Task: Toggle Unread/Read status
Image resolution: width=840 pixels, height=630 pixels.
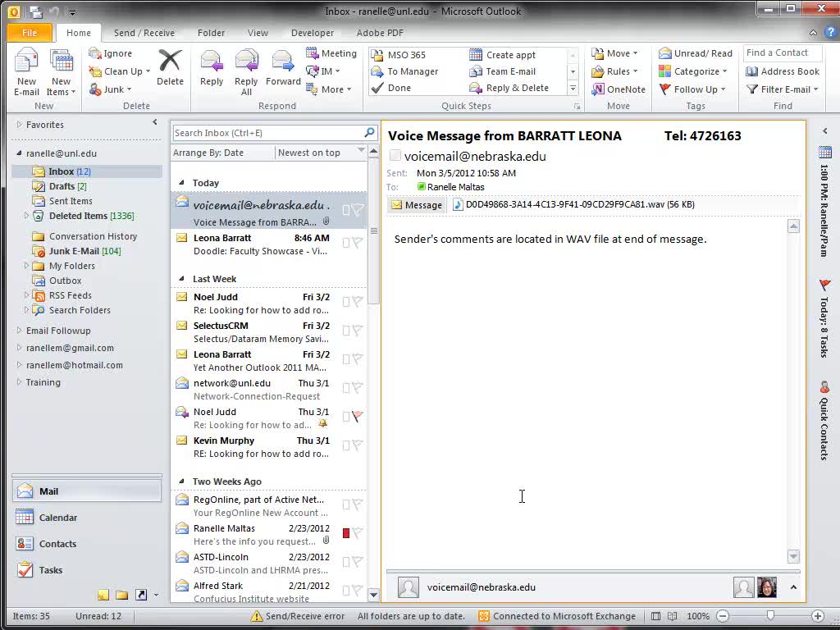Action: point(696,53)
